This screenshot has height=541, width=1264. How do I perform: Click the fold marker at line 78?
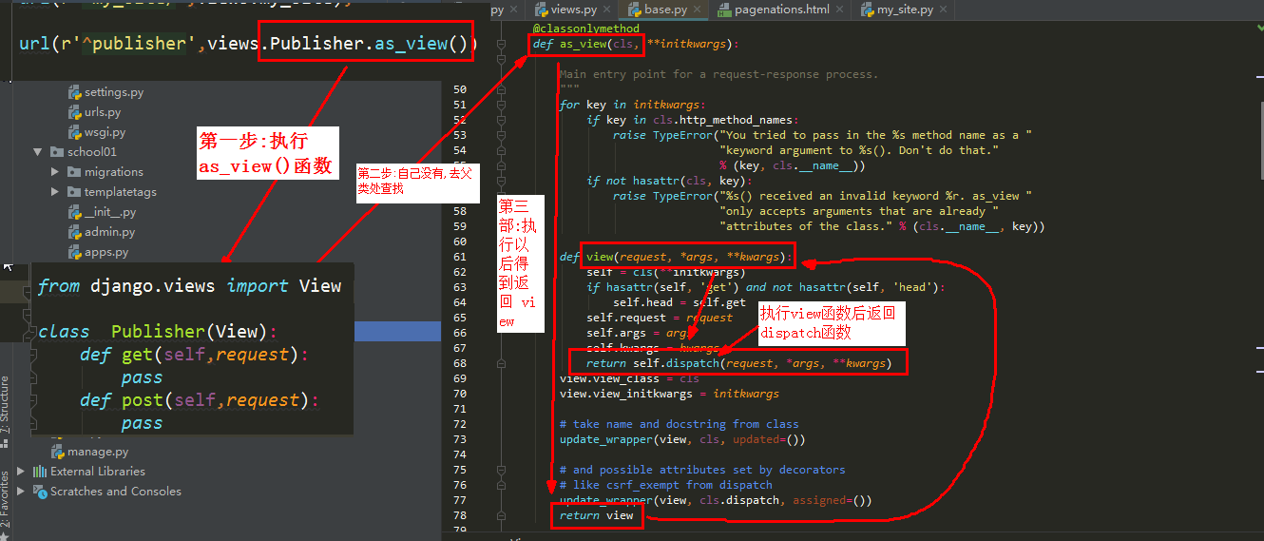(501, 515)
